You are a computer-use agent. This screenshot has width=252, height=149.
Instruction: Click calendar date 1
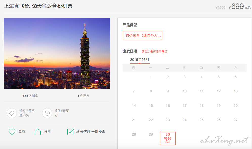point(151,77)
